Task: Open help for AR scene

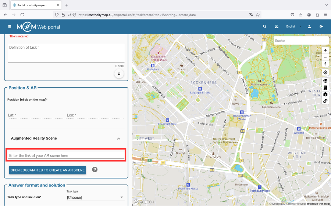Action: pos(95,170)
